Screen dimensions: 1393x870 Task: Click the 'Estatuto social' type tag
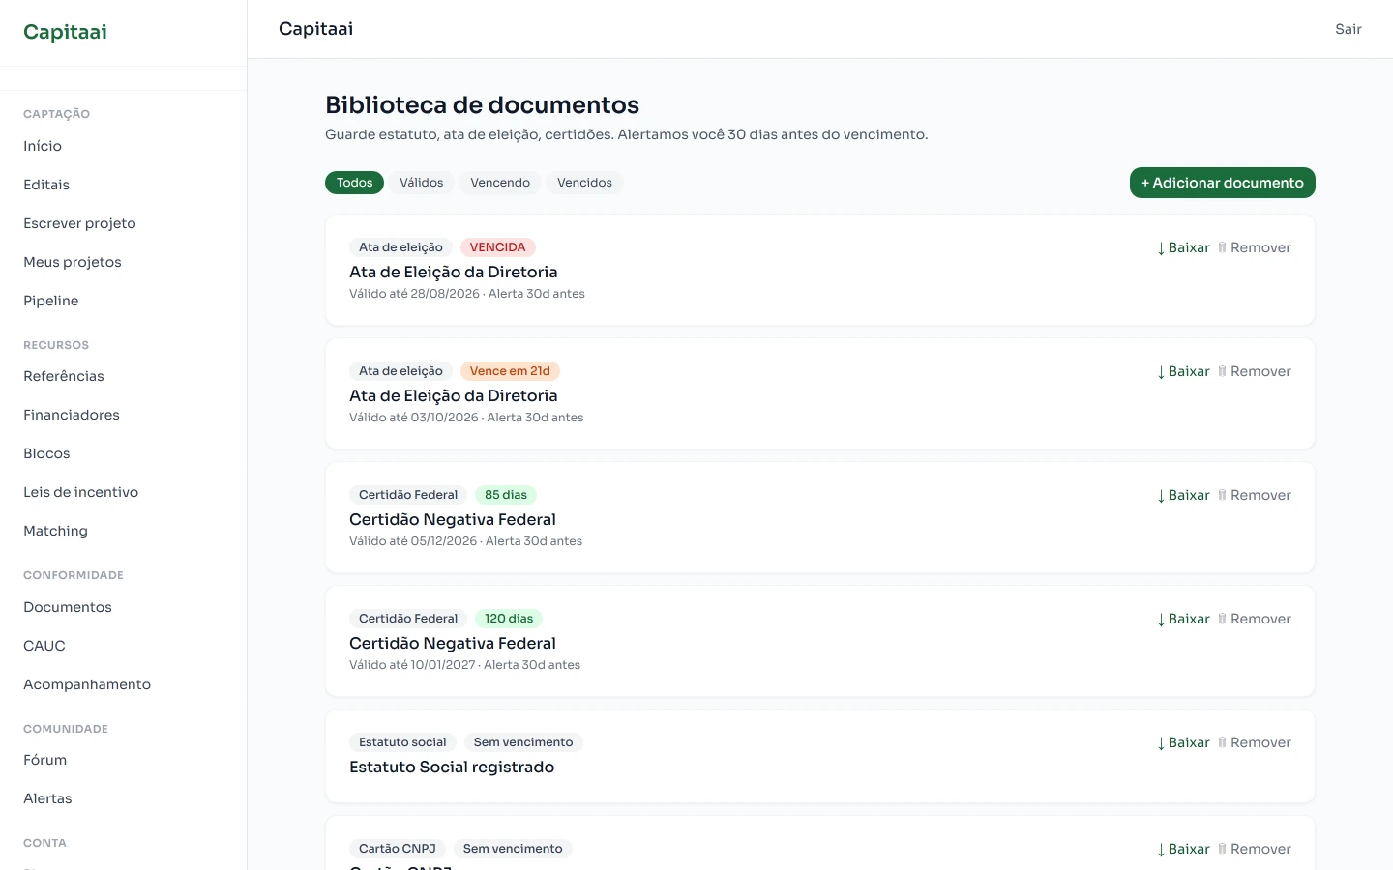pyautogui.click(x=402, y=742)
